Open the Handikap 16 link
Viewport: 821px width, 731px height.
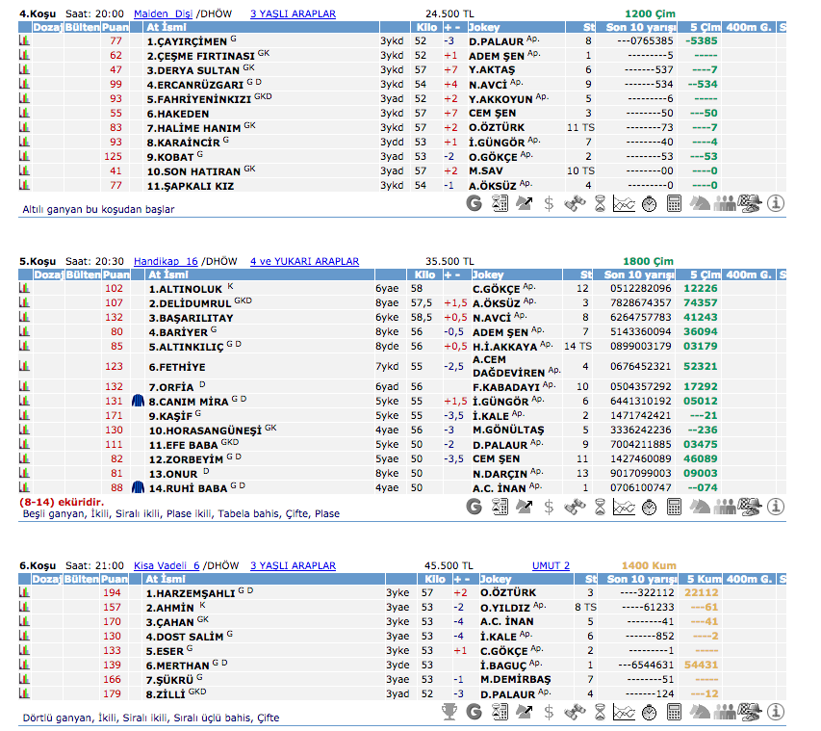click(x=166, y=261)
